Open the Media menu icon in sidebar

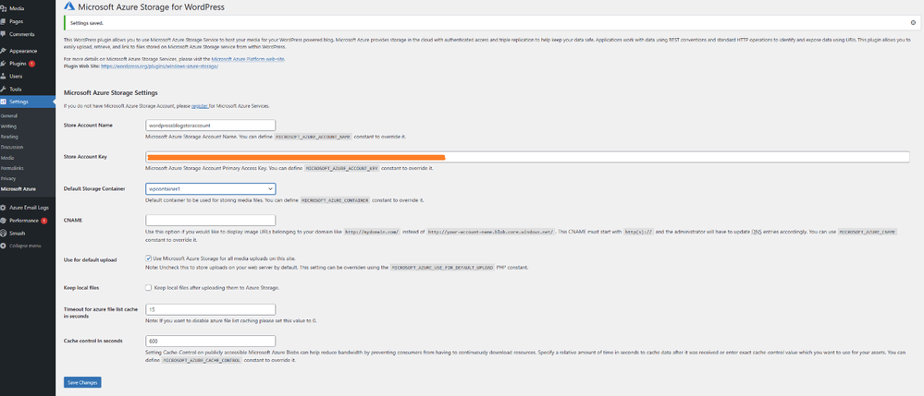click(x=4, y=9)
